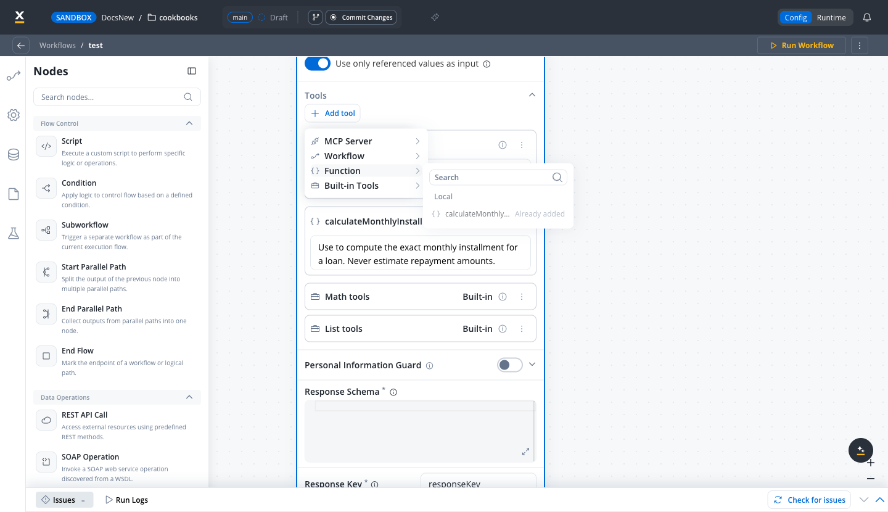Open the AI assistant floating button
Screen dimensions: 888x512
coord(861,450)
